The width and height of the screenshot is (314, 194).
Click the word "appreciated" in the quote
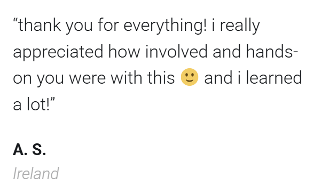tap(58, 52)
